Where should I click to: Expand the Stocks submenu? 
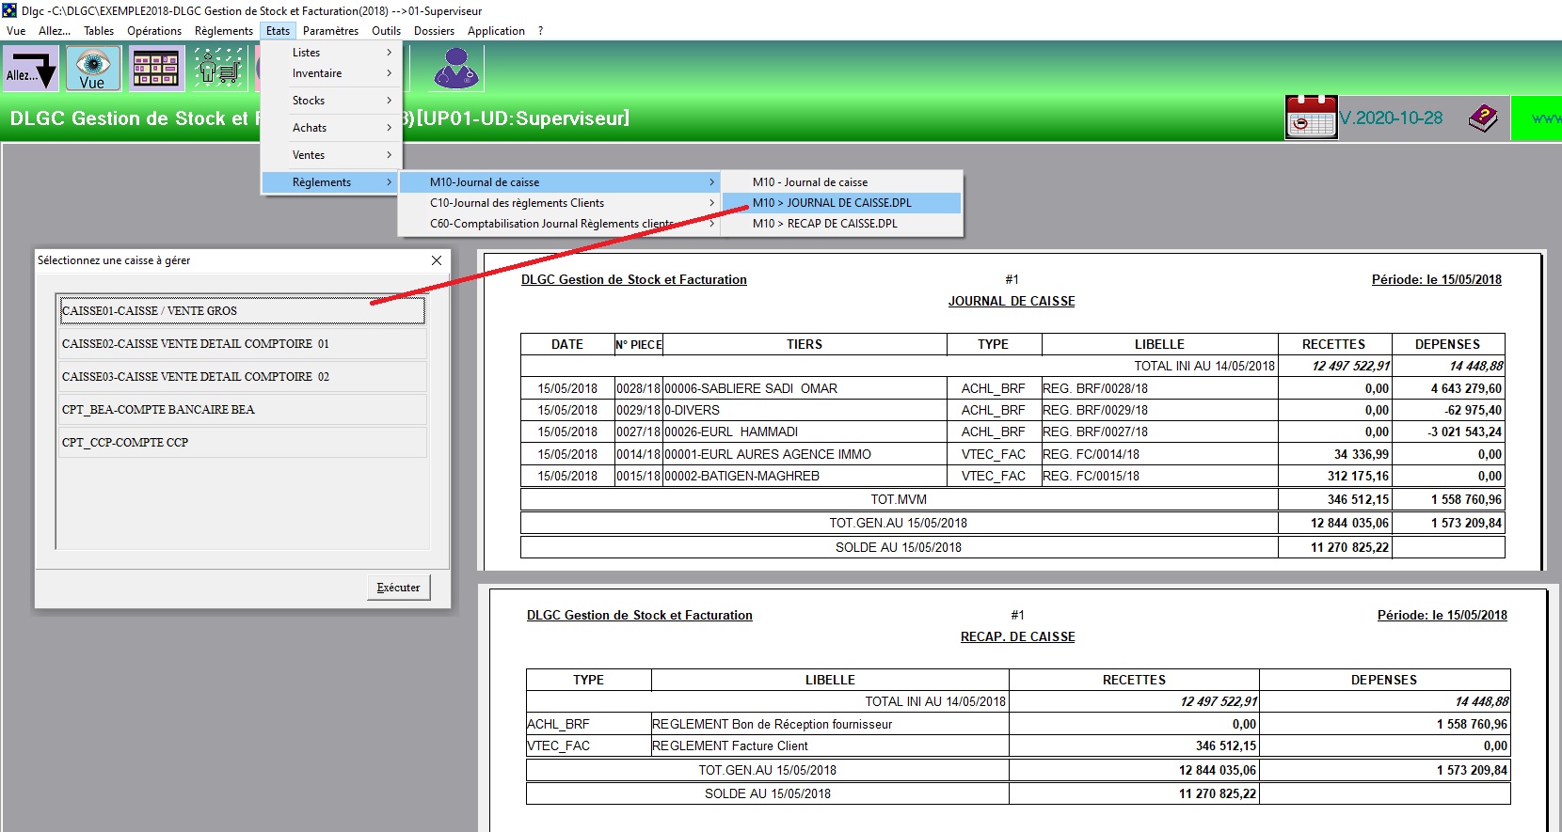[x=331, y=101]
